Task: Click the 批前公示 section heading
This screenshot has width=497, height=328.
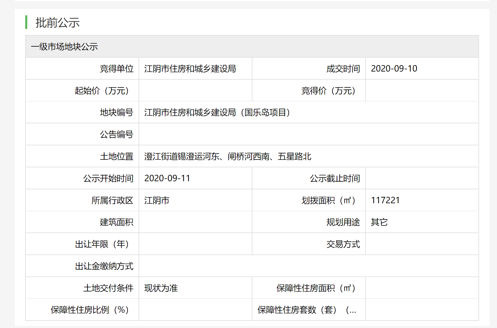Action: coord(57,23)
